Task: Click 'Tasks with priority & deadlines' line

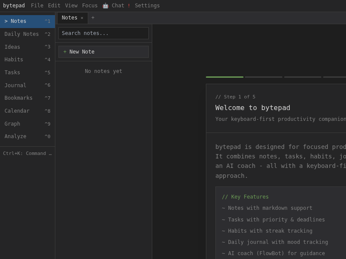Action: 273,220
